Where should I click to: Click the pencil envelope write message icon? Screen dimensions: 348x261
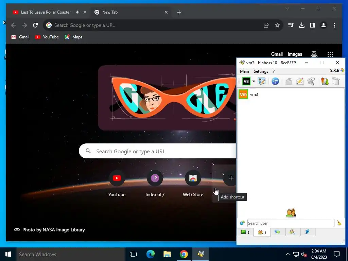click(300, 81)
